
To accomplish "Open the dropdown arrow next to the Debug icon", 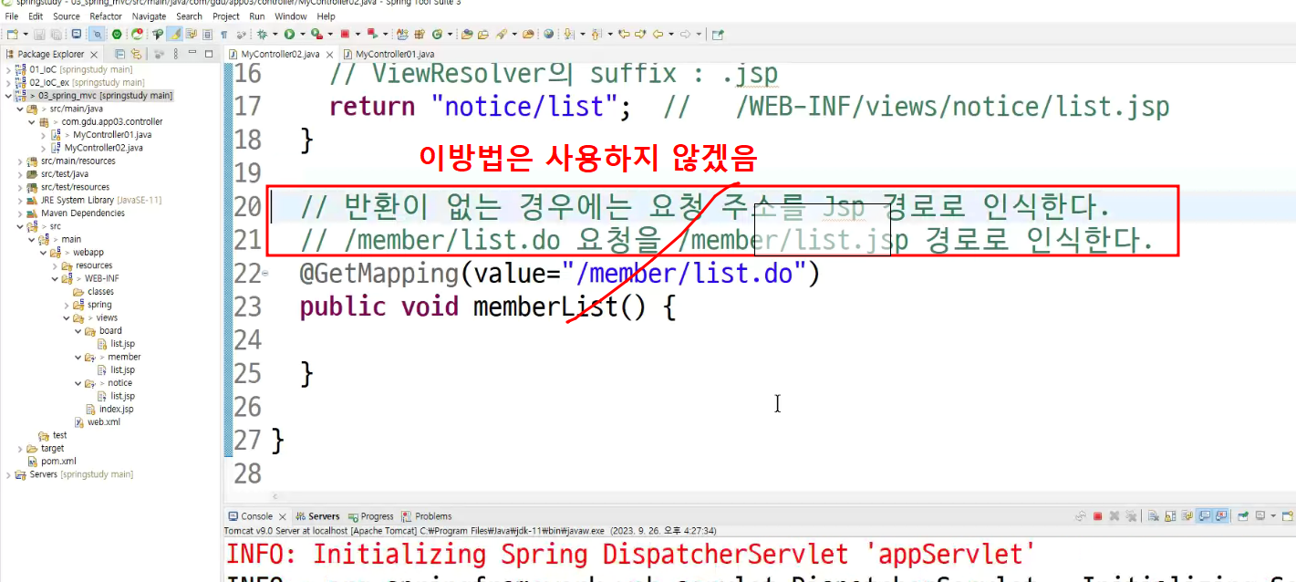I will (275, 35).
